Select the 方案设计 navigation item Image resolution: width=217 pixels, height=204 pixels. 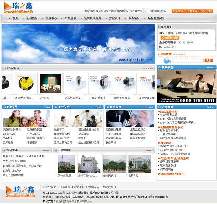click(x=115, y=18)
